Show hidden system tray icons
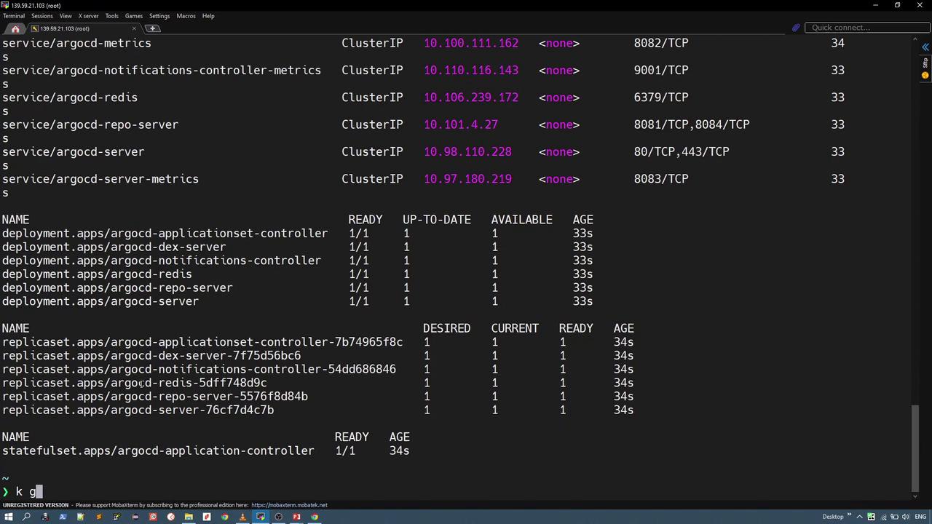Viewport: 932px width, 524px height. click(861, 517)
